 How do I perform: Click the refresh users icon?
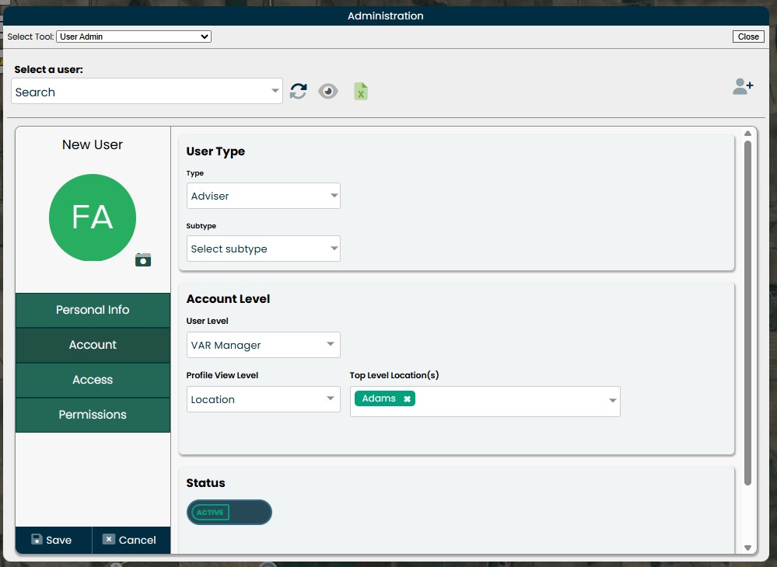299,91
